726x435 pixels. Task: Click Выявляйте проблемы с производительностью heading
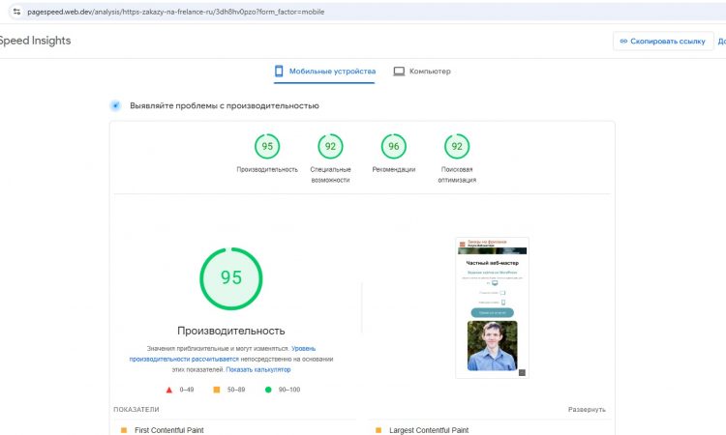tap(225, 106)
